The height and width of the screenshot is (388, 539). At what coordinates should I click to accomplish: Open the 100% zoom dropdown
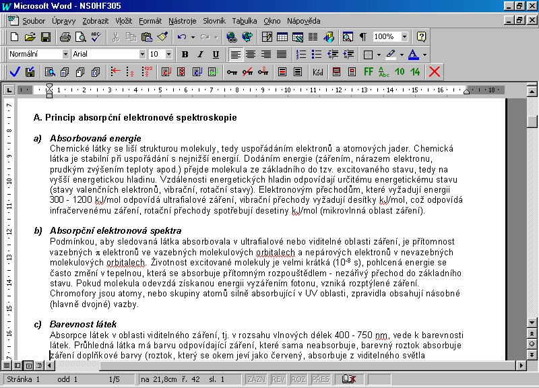pyautogui.click(x=405, y=36)
